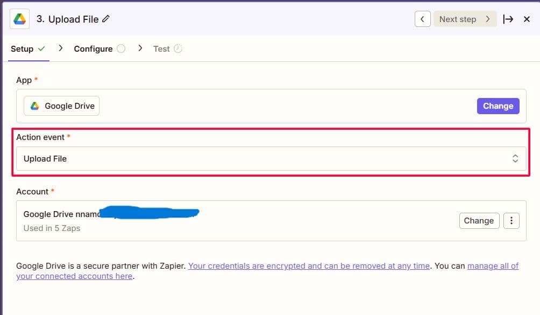Image resolution: width=540 pixels, height=315 pixels.
Task: Click the Google Drive icon in the step header
Action: pyautogui.click(x=19, y=19)
